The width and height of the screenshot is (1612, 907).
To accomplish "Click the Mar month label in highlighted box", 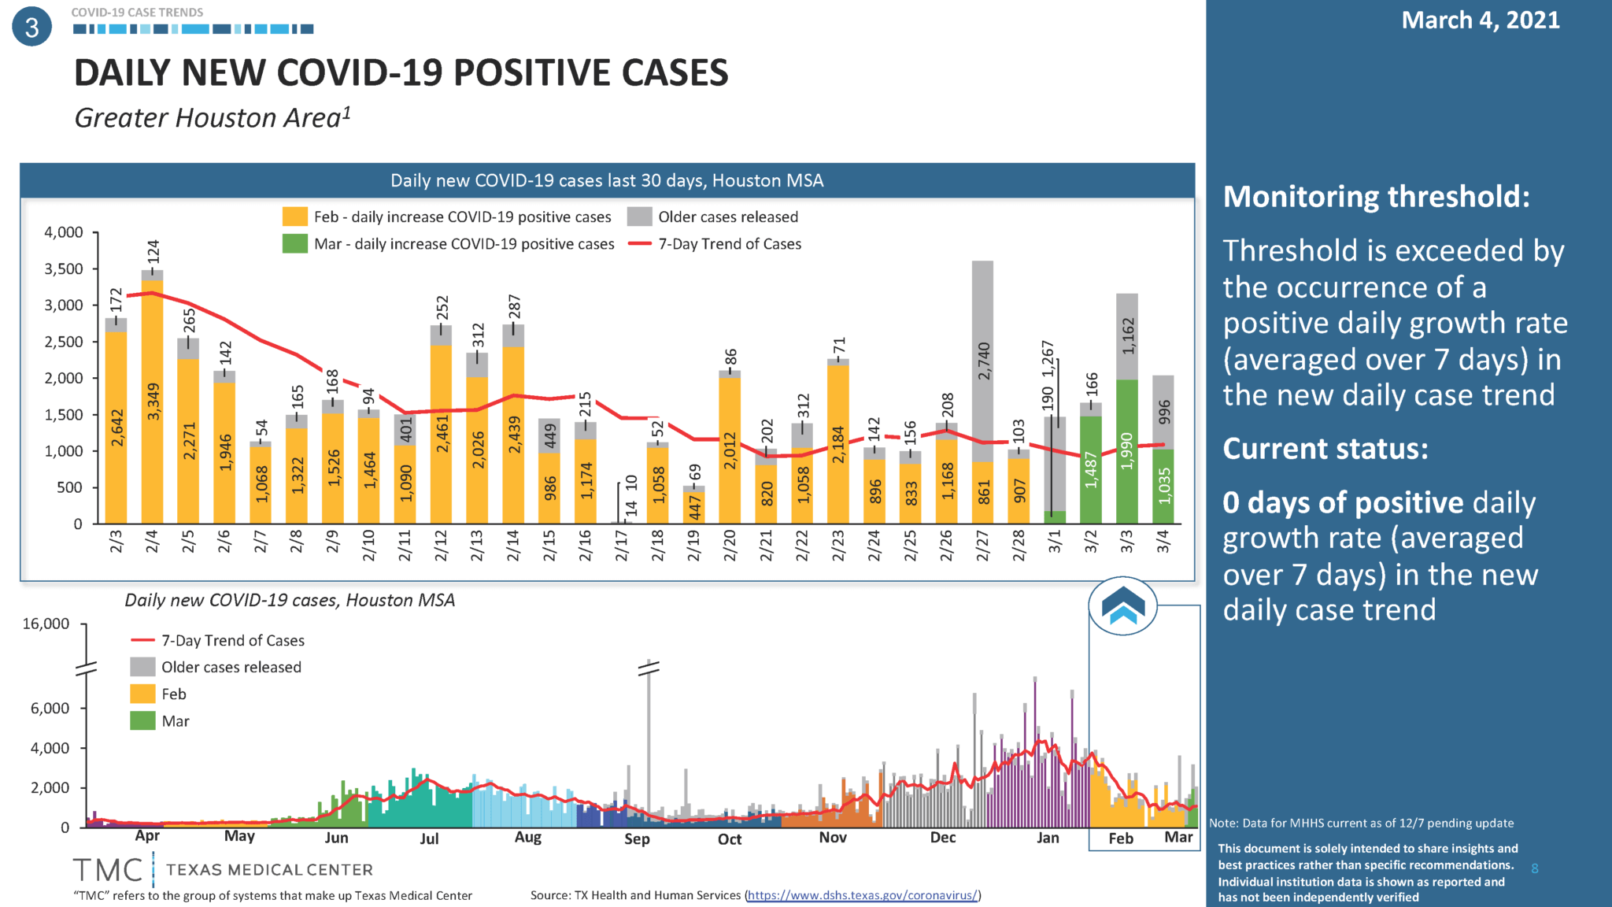I will (x=1178, y=837).
